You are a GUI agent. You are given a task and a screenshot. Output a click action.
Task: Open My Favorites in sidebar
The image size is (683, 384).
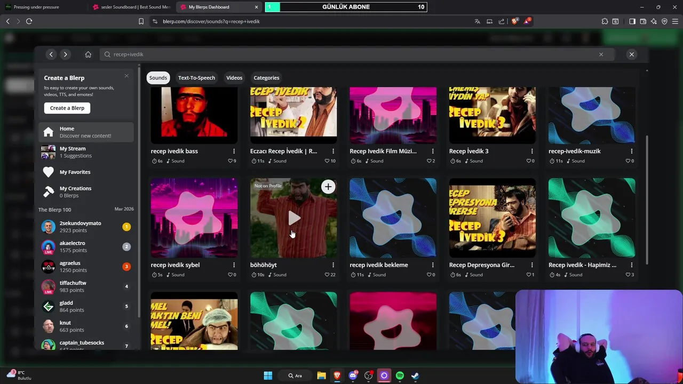(x=86, y=172)
